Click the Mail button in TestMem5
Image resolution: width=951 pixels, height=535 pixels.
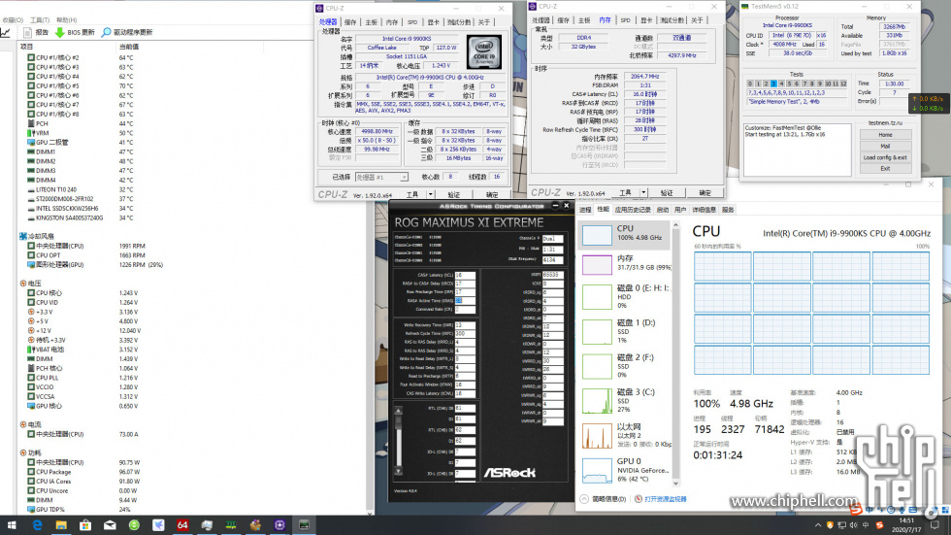click(x=885, y=147)
